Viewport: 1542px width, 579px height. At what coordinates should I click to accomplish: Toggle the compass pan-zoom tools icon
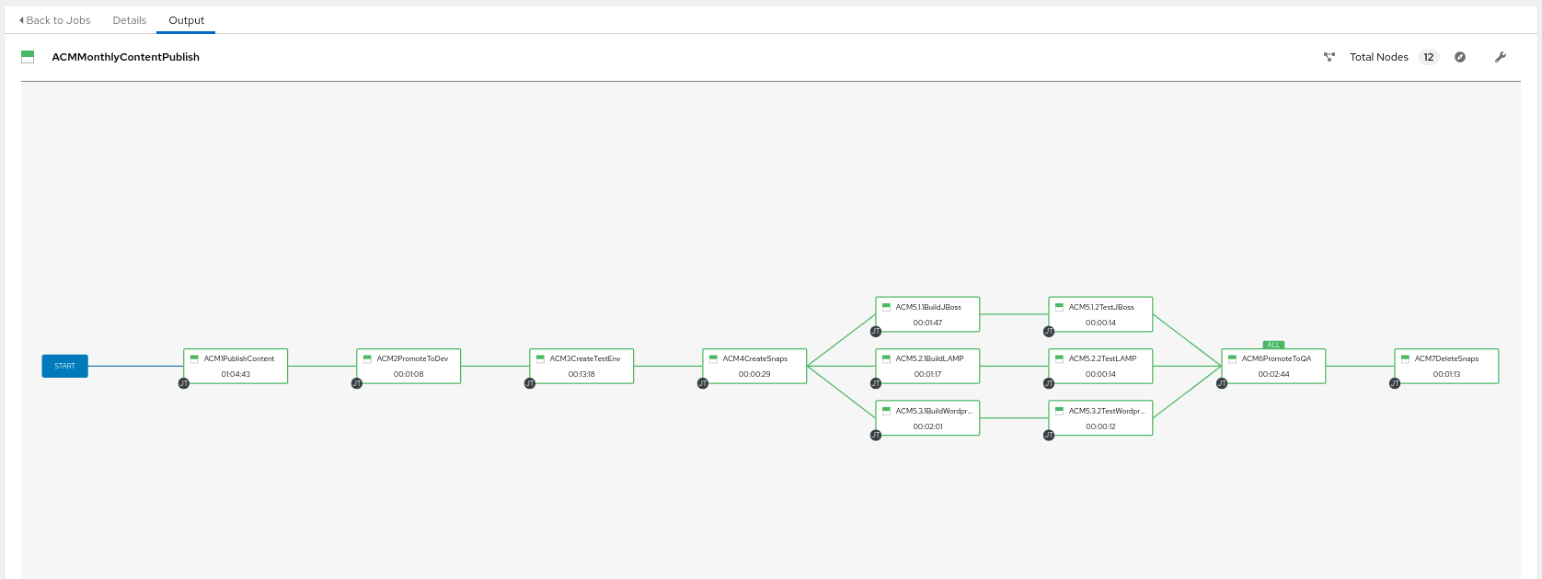1460,57
